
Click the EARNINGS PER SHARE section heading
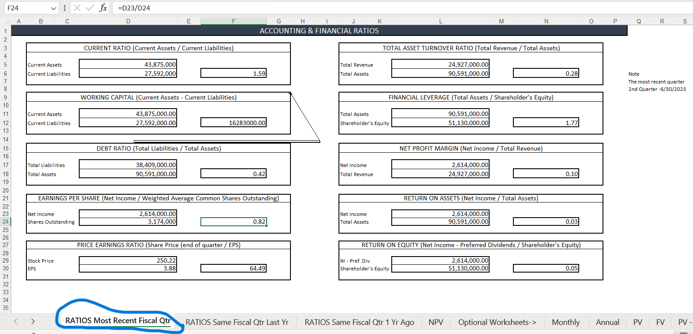tap(158, 198)
